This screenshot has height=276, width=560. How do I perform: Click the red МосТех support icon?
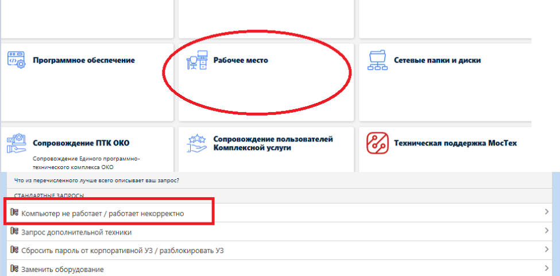point(377,143)
